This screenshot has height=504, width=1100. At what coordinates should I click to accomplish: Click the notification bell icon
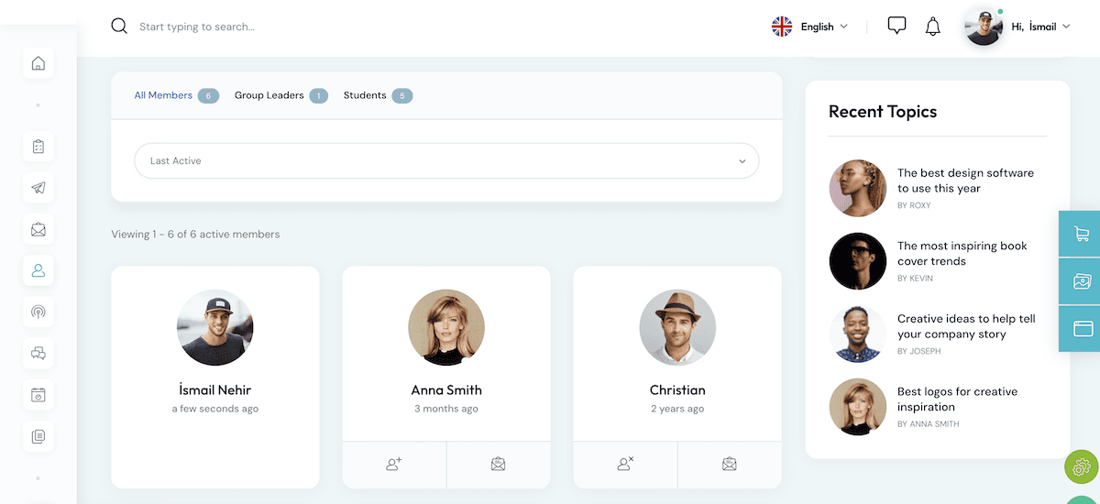click(932, 27)
